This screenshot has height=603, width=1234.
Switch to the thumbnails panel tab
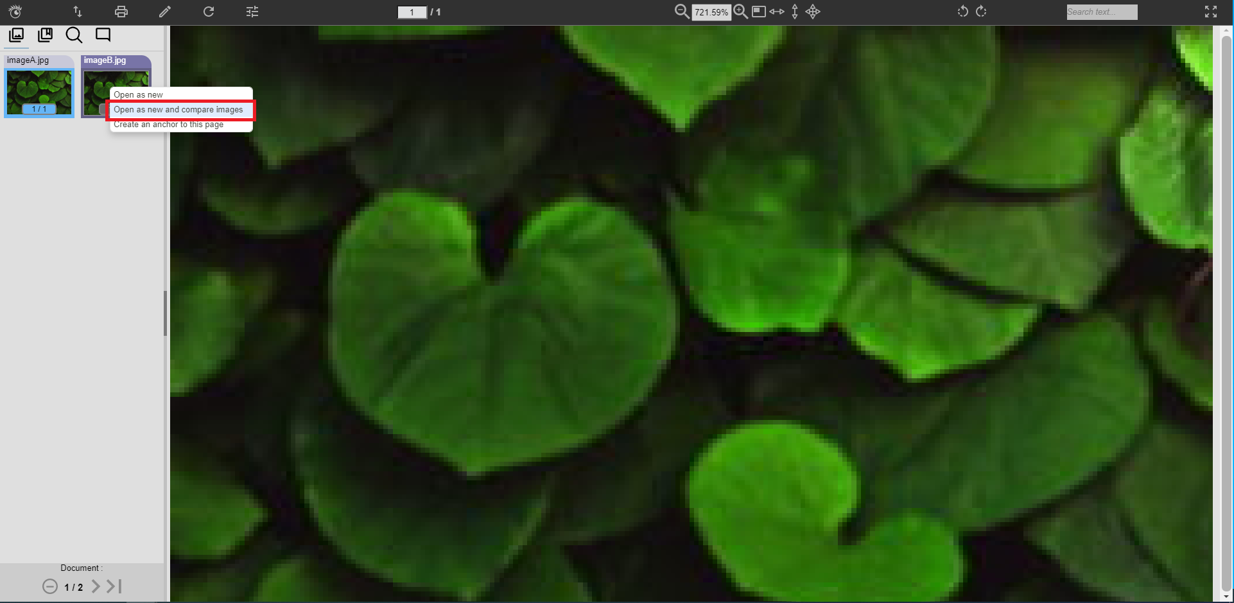(x=16, y=35)
